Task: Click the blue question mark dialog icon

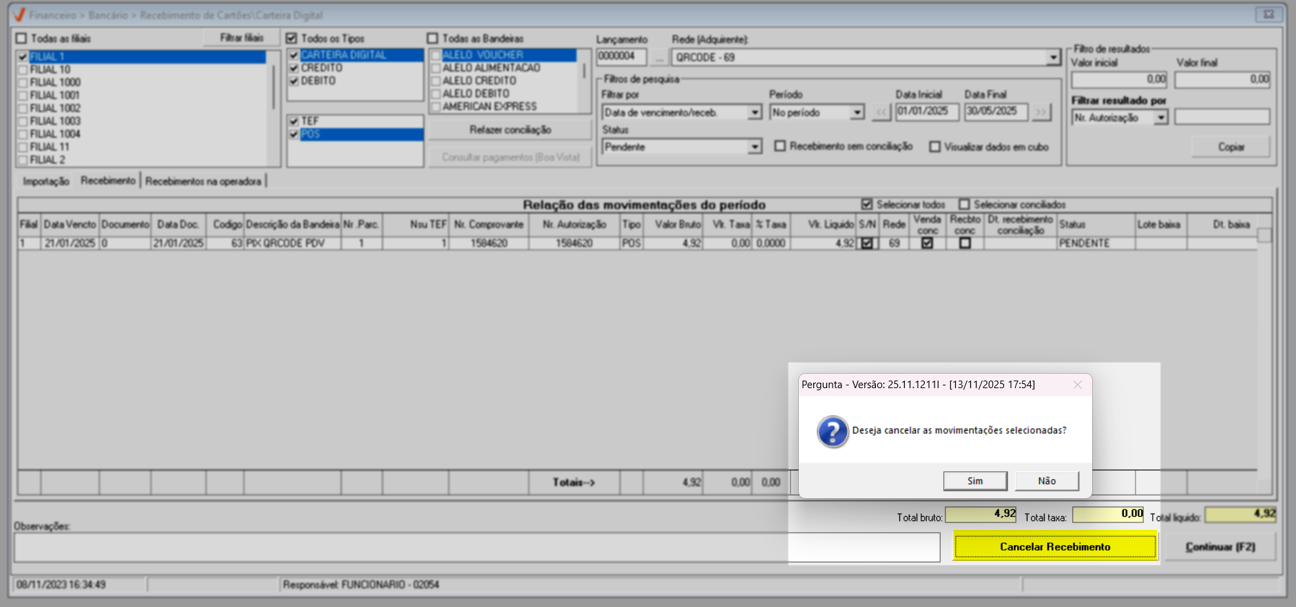Action: (833, 432)
